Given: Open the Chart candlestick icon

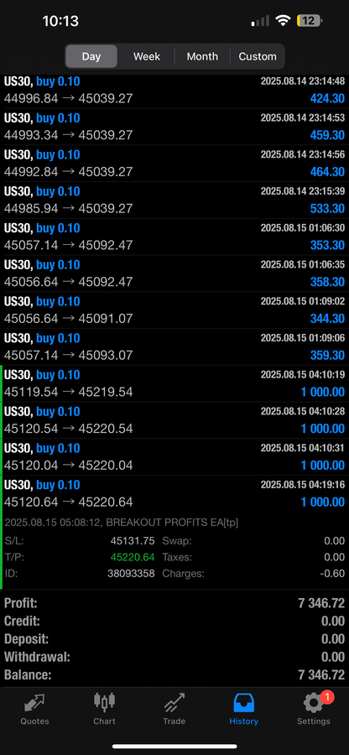Looking at the screenshot, I should 104,702.
